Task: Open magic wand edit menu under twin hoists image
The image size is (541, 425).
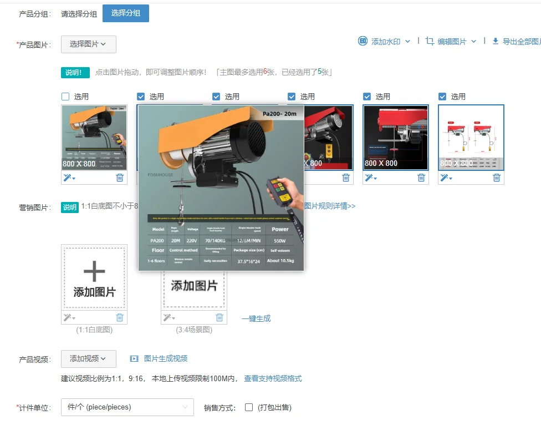Action: tap(446, 178)
